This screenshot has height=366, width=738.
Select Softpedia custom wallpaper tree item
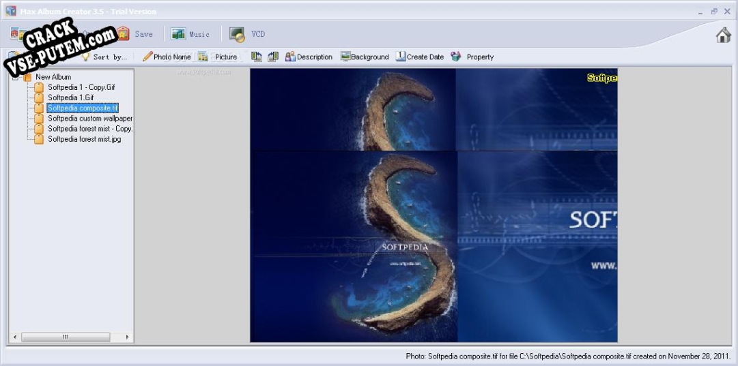(89, 119)
